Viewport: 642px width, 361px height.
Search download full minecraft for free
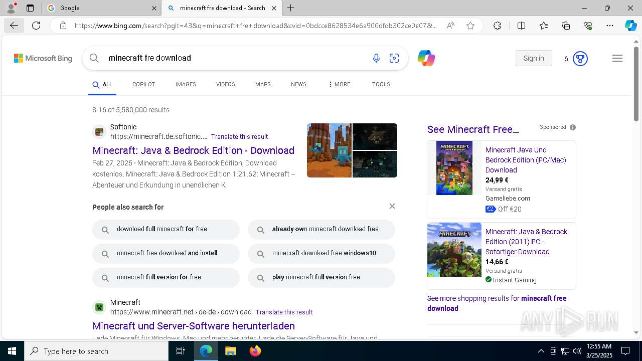[166, 230]
